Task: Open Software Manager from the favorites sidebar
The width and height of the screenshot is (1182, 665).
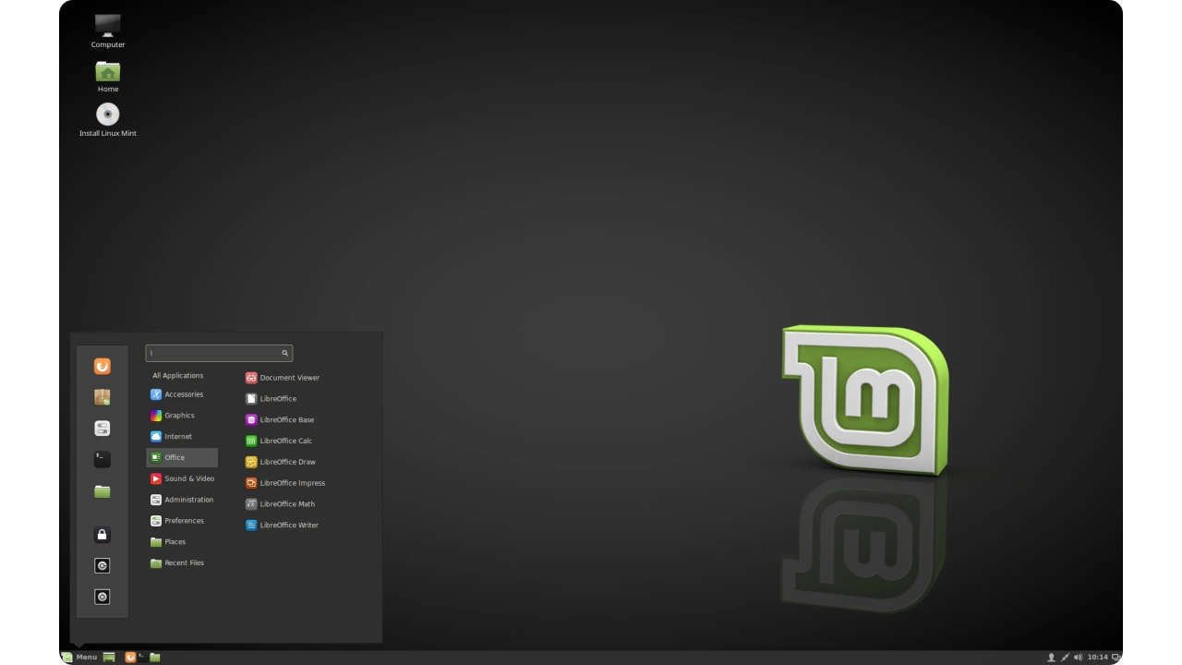Action: click(103, 397)
